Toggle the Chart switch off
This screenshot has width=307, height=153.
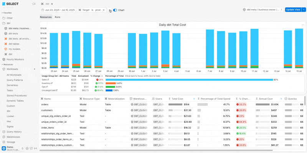pos(115,10)
